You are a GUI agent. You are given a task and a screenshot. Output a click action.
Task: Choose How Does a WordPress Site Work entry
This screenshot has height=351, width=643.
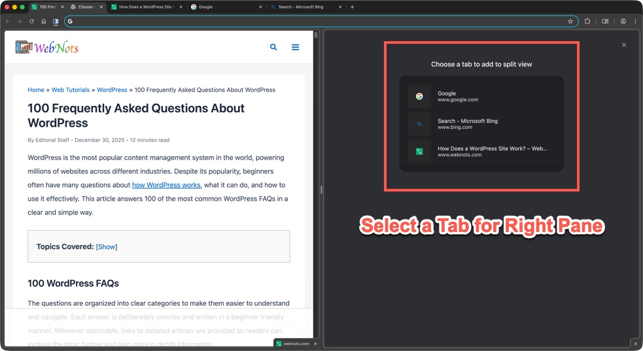(481, 151)
